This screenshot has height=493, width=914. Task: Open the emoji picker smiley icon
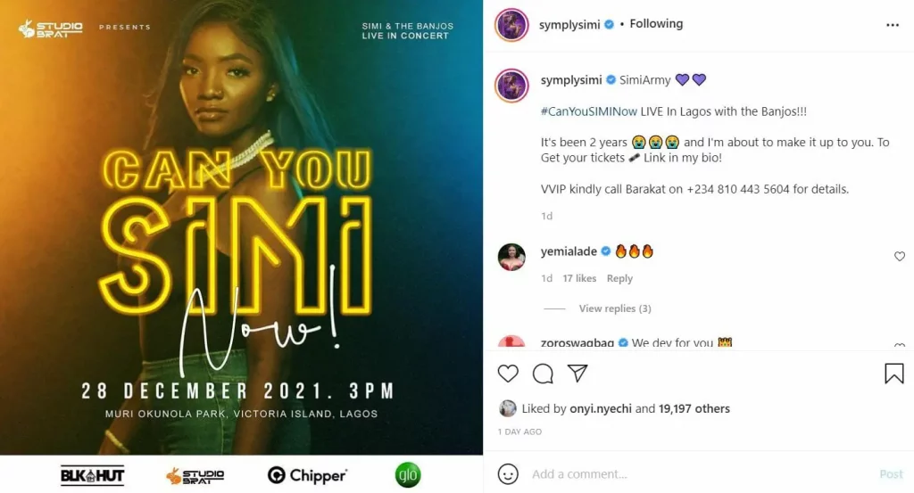click(508, 473)
